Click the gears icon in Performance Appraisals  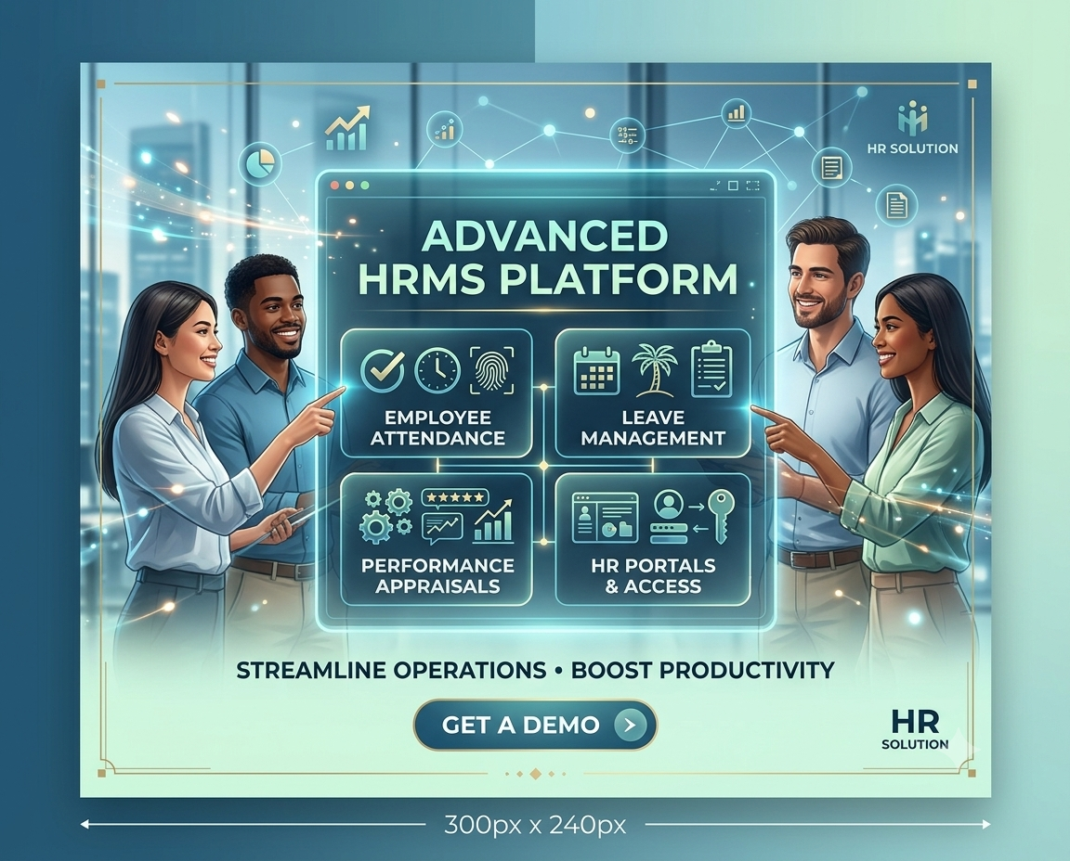pyautogui.click(x=386, y=517)
